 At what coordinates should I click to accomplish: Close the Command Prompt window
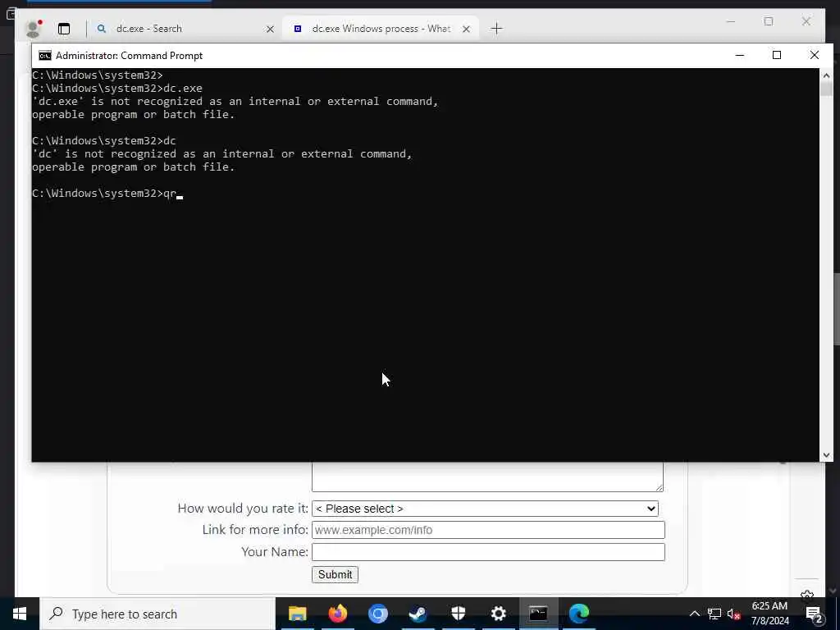[815, 55]
